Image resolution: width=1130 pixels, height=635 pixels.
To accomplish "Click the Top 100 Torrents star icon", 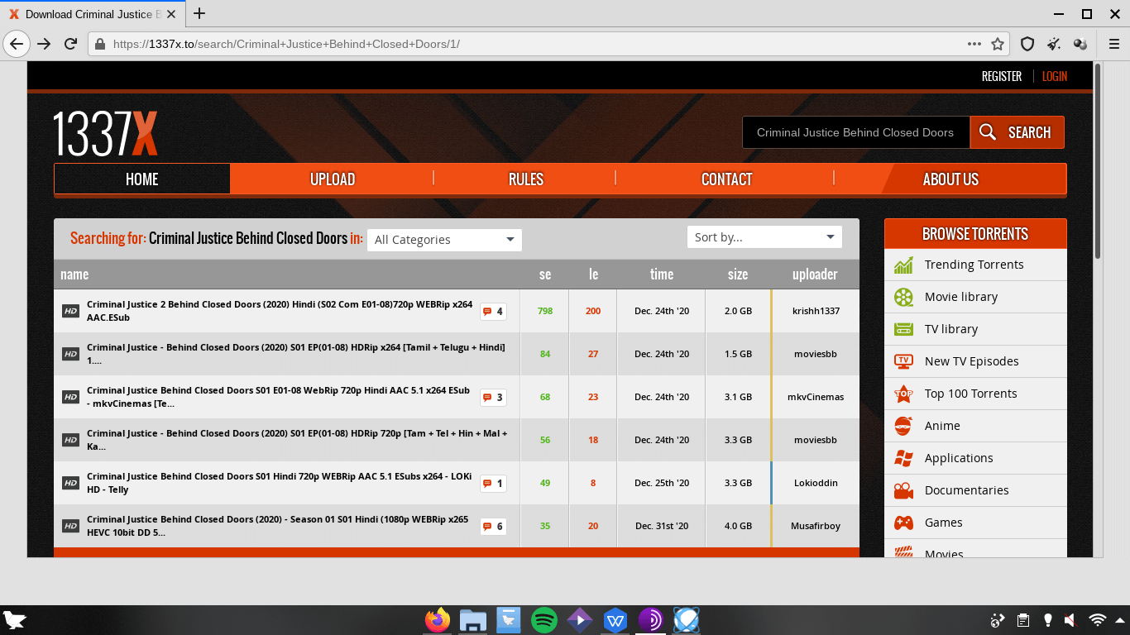I will (x=903, y=394).
